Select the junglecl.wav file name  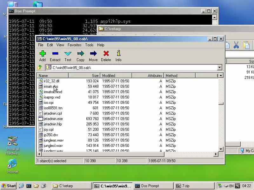pyautogui.click(x=53, y=146)
